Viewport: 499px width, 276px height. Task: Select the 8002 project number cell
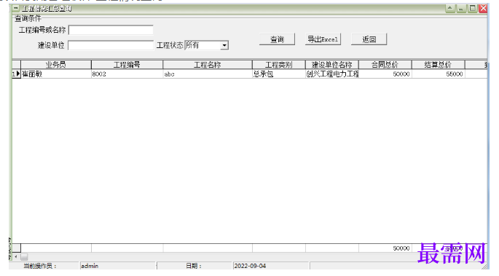coord(127,74)
